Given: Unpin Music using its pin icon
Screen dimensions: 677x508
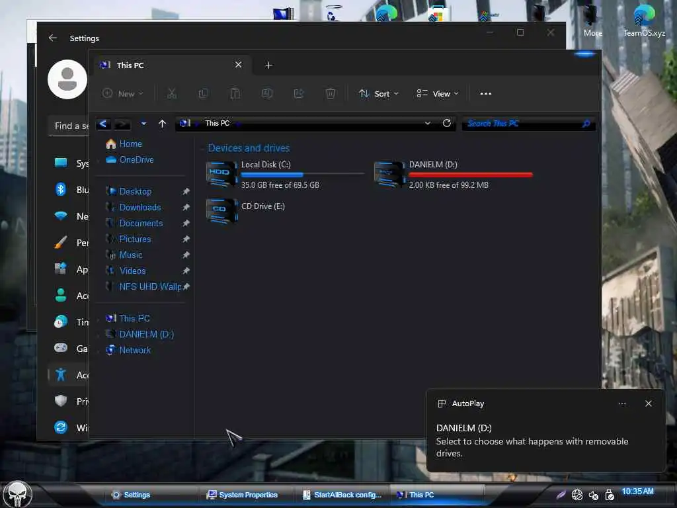Looking at the screenshot, I should (x=186, y=255).
